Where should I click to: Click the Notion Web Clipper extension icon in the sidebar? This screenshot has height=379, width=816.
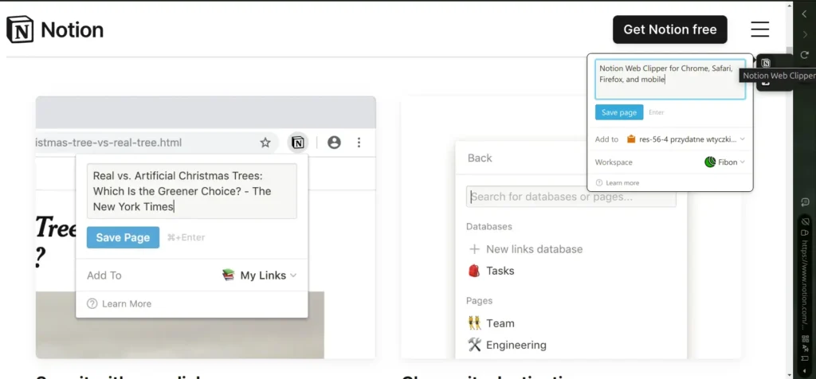766,63
